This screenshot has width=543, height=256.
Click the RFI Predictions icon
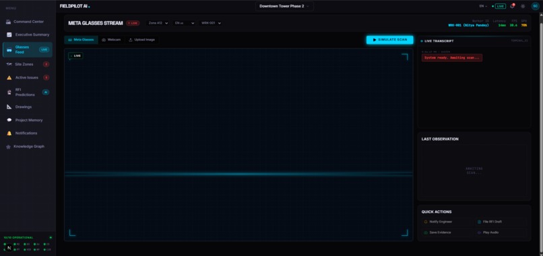coord(9,92)
